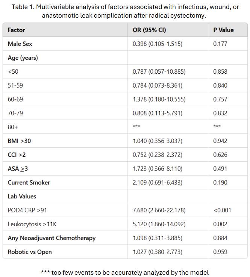
Task: Select the CCI >2 row label
Action: [x=17, y=155]
